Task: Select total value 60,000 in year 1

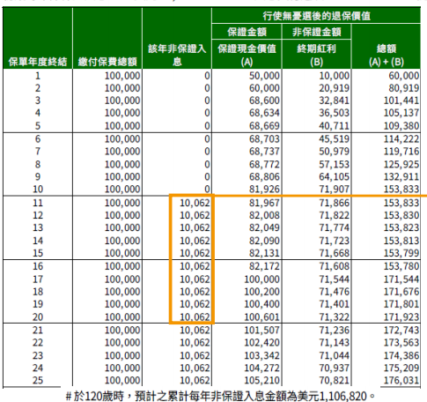Action: (404, 76)
